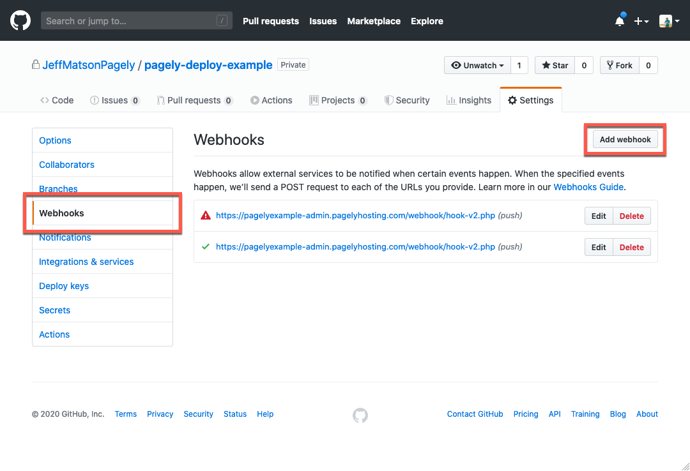
Task: Delete the webhook with warning status
Action: [x=631, y=216]
